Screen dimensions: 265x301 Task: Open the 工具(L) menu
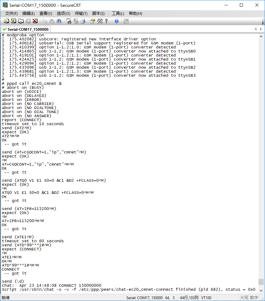(x=118, y=13)
